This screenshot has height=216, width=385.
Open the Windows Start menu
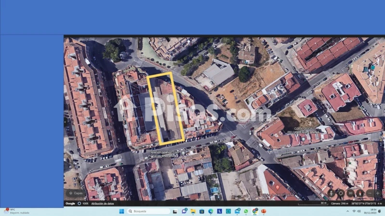122,211
